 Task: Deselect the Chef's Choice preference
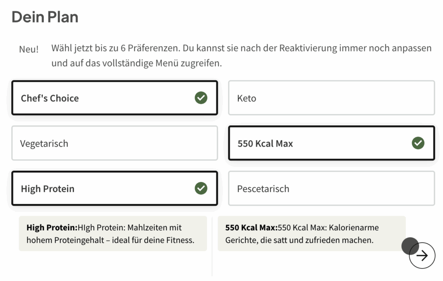pos(114,98)
